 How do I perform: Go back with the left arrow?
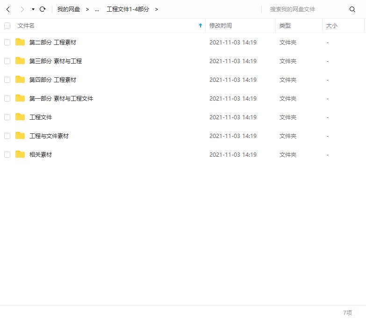pos(8,9)
